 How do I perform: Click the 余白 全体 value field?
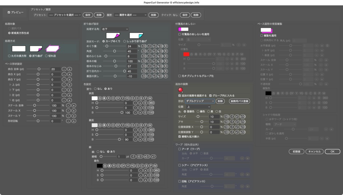pyautogui.click(x=56, y=69)
